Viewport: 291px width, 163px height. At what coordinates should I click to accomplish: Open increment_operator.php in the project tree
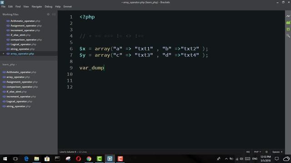(x=21, y=96)
